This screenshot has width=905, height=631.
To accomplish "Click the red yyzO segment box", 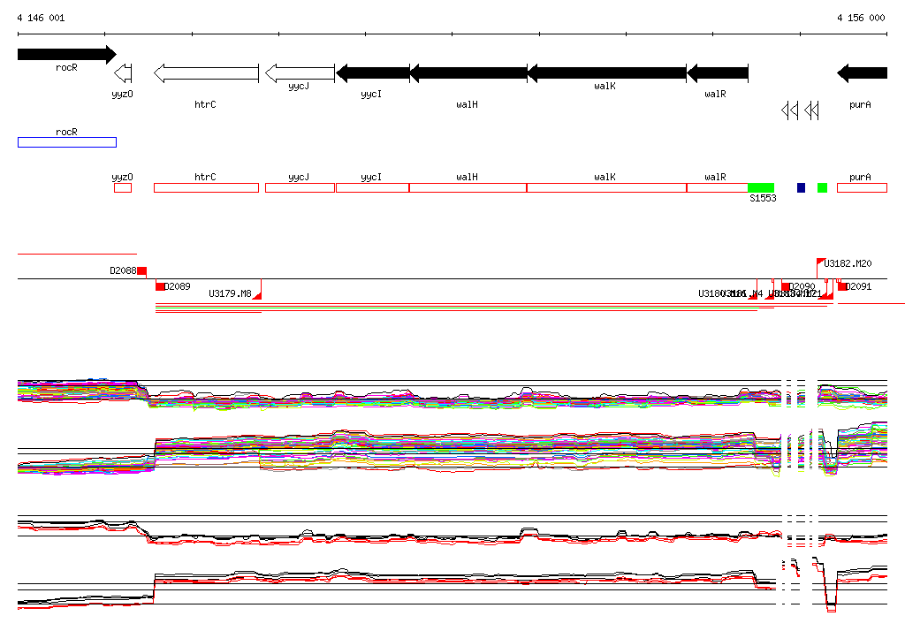I will tap(123, 187).
